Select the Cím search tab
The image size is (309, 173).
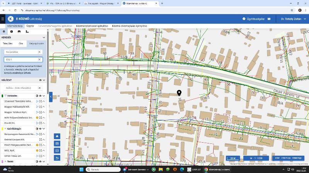(x=21, y=44)
